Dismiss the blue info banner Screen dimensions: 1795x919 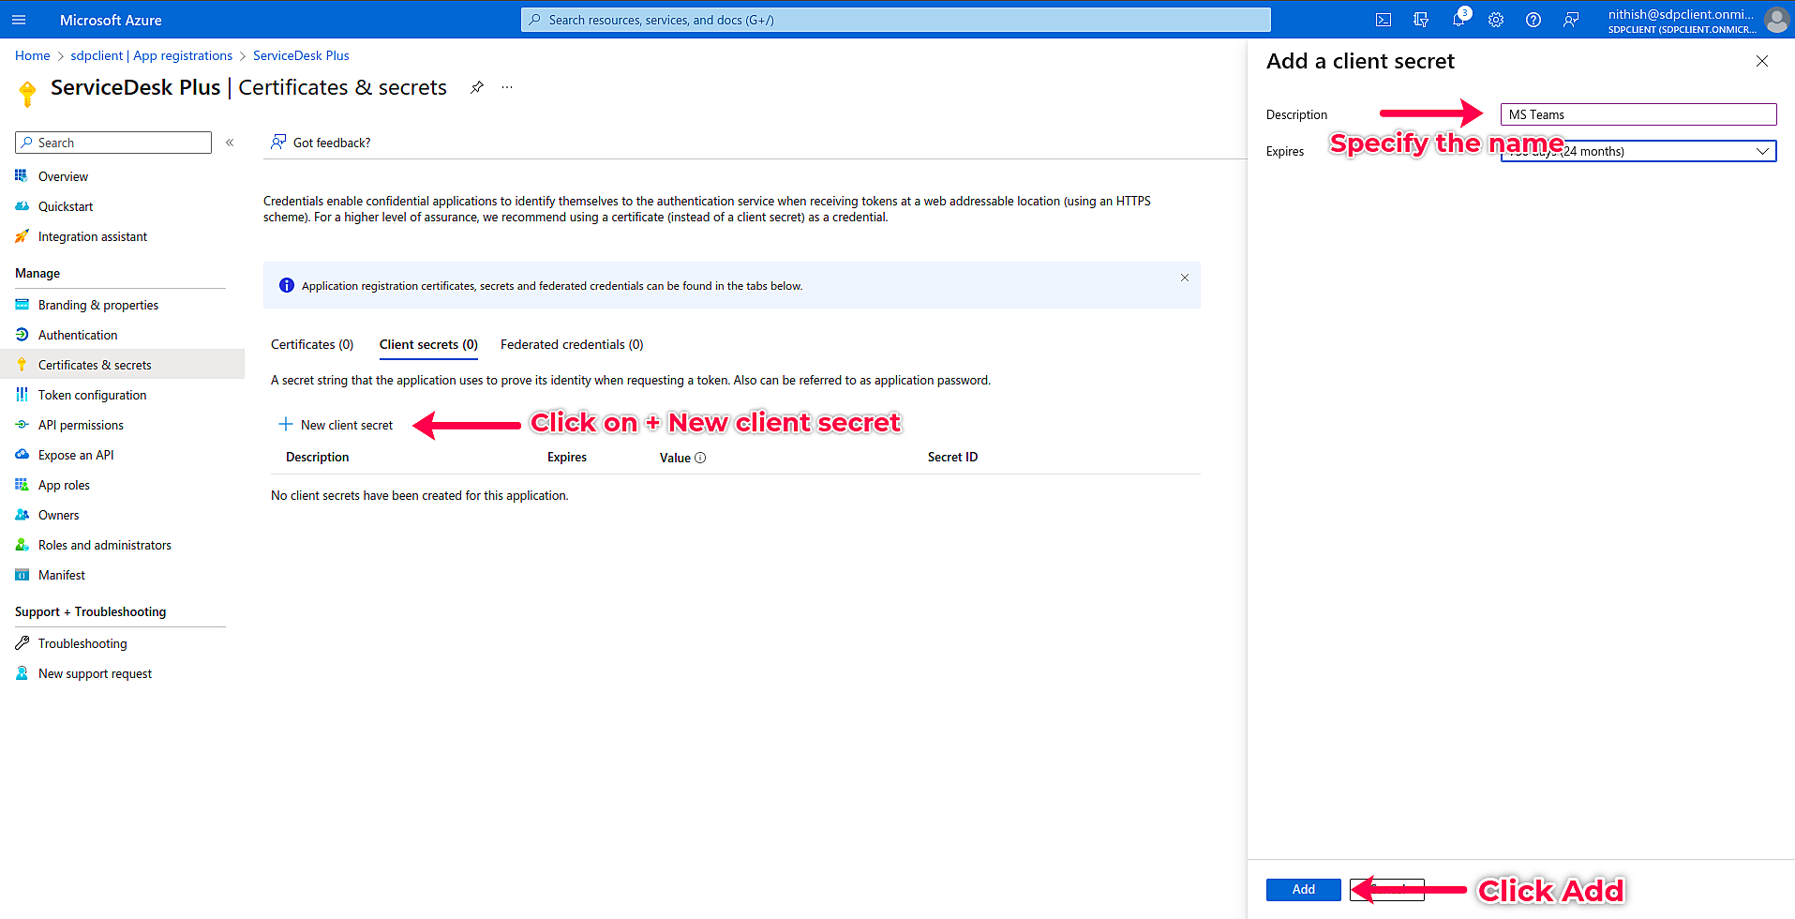[x=1185, y=278]
